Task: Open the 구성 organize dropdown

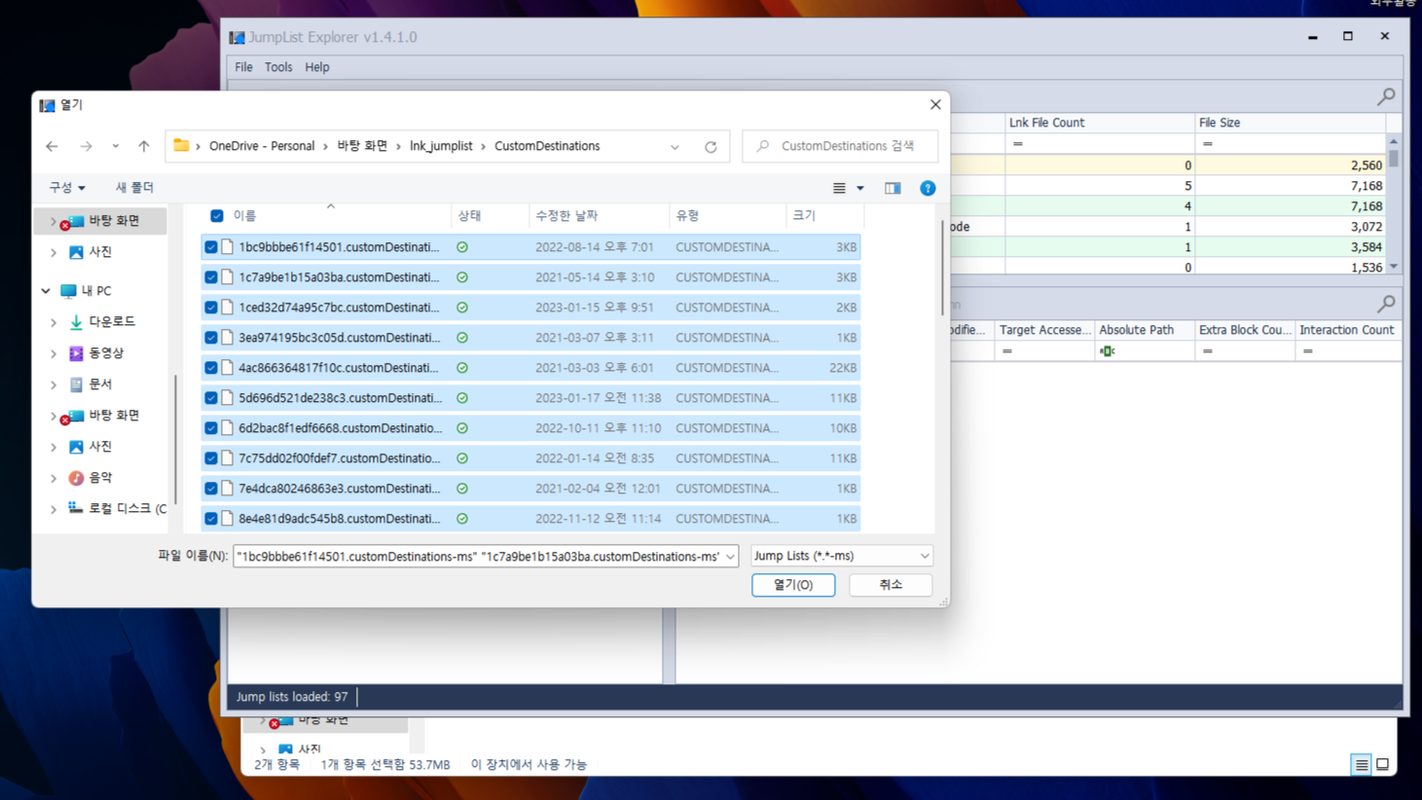Action: coord(67,188)
